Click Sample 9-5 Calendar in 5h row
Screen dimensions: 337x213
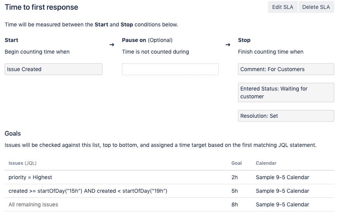pyautogui.click(x=282, y=191)
